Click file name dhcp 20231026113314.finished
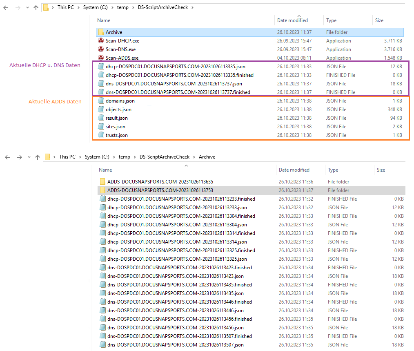Image resolution: width=414 pixels, height=351 pixels. click(x=181, y=233)
